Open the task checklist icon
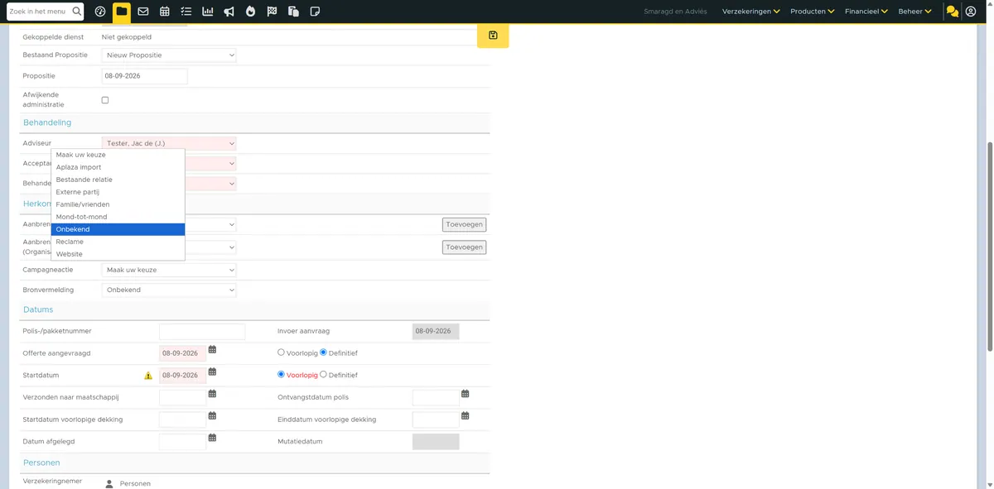This screenshot has height=489, width=994. click(x=186, y=12)
